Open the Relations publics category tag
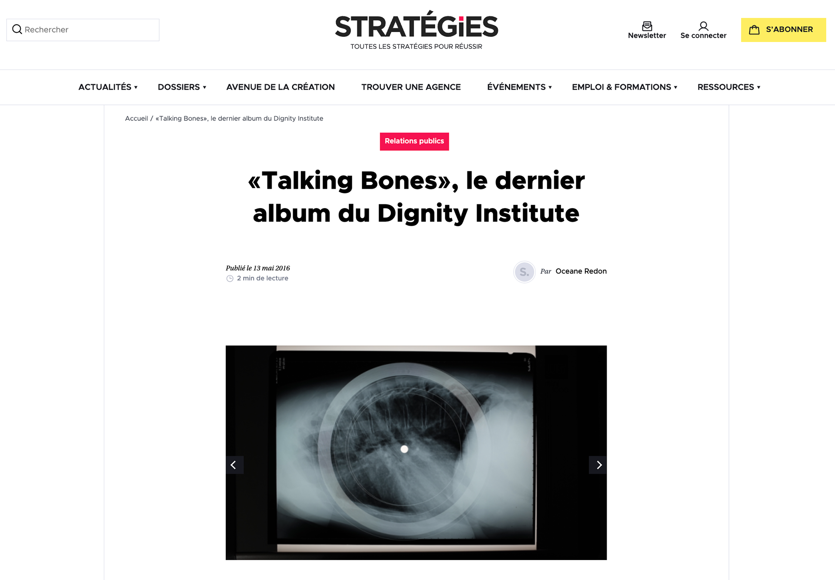This screenshot has width=835, height=580. click(414, 141)
